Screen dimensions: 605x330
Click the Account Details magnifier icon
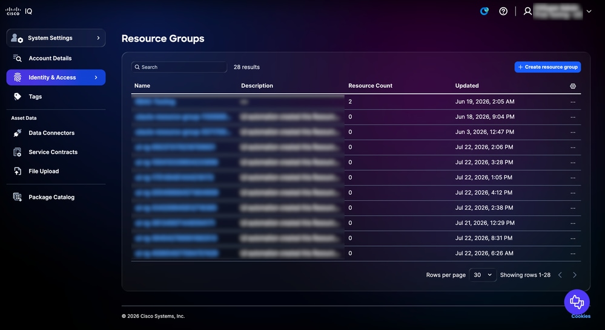[18, 58]
